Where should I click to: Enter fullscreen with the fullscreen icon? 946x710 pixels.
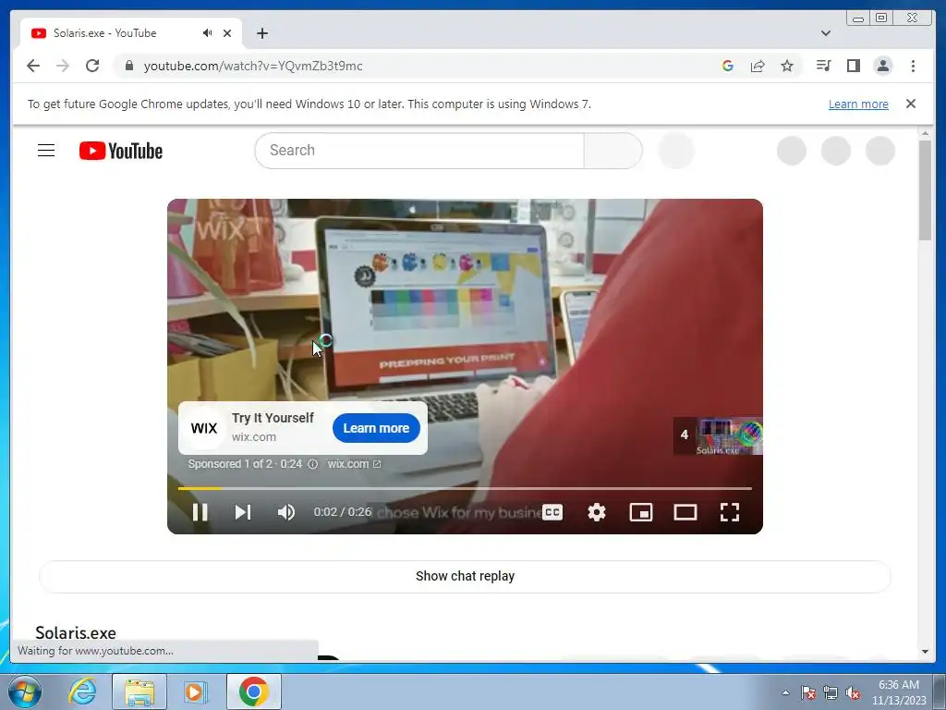(730, 512)
